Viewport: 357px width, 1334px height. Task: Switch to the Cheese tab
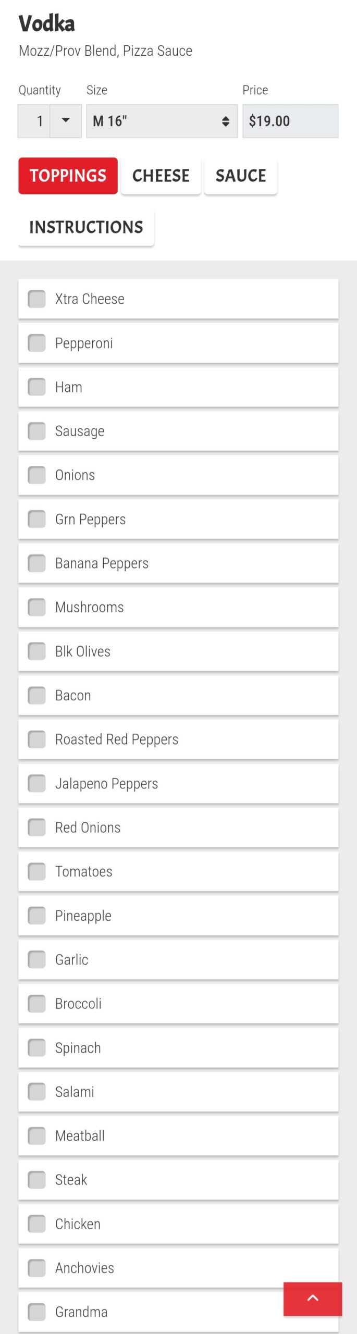point(161,176)
